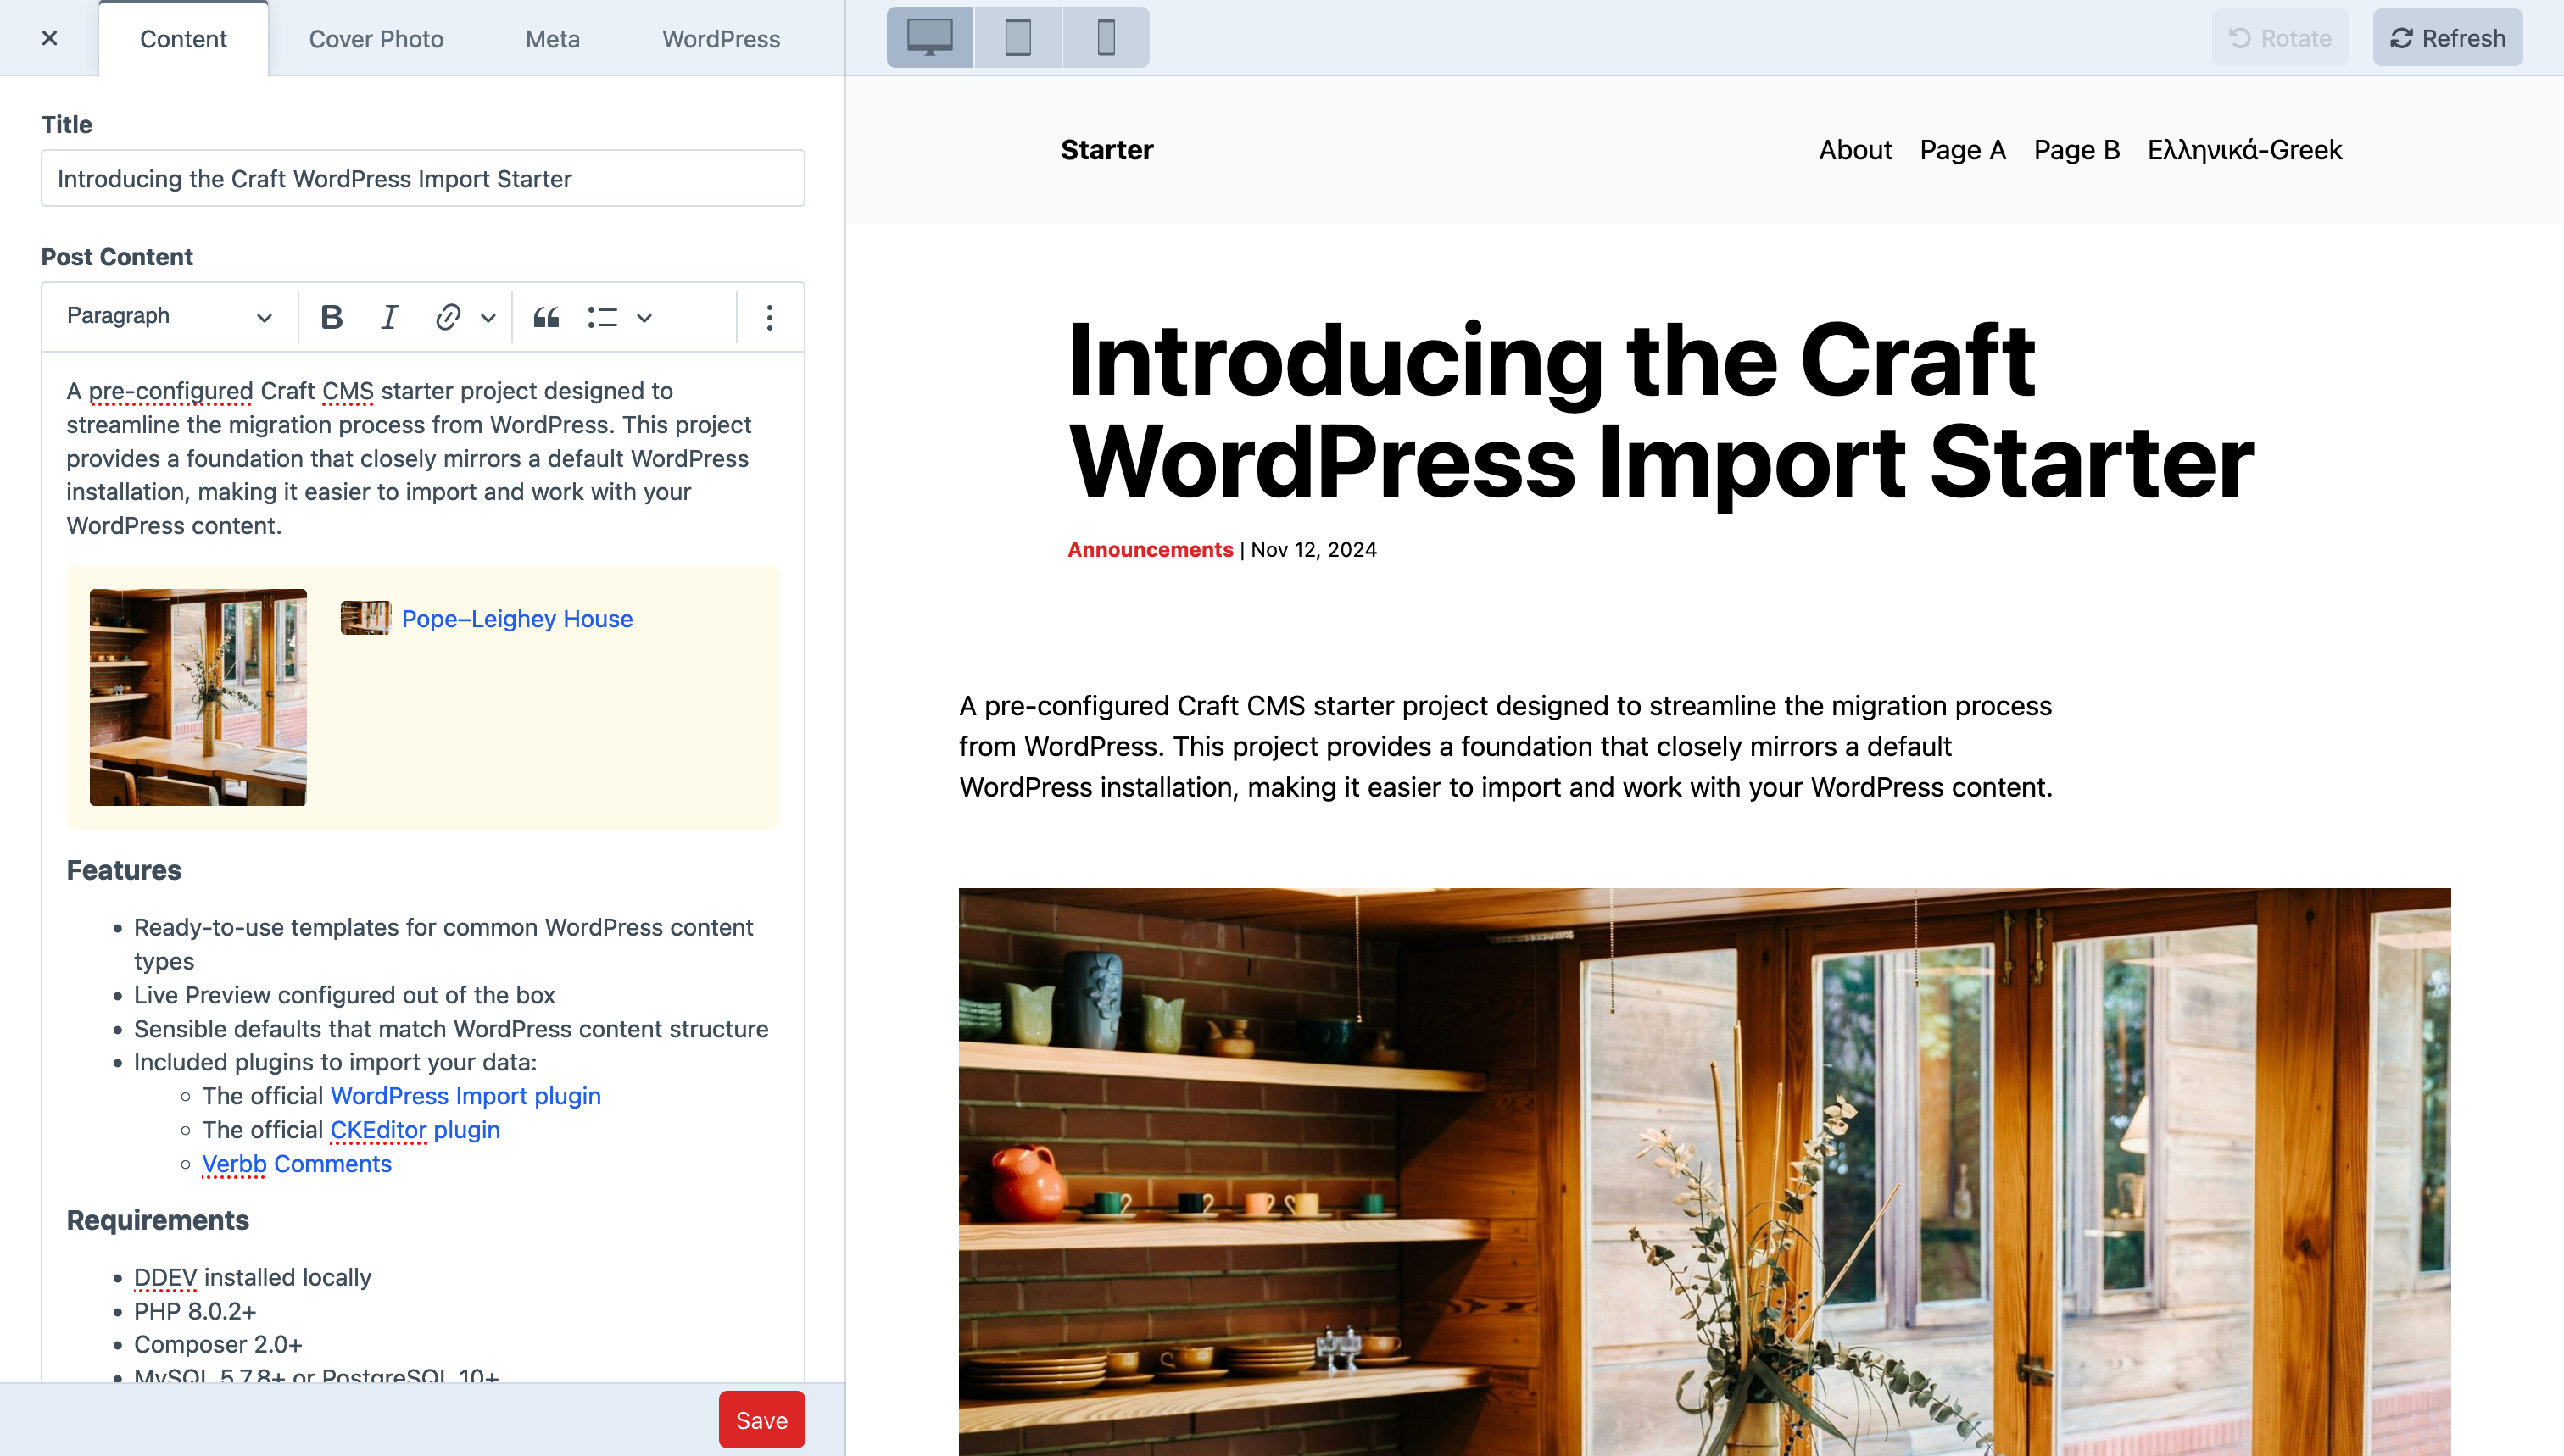Expand the bulleted list styles dropdown
The width and height of the screenshot is (2564, 1456).
point(644,318)
